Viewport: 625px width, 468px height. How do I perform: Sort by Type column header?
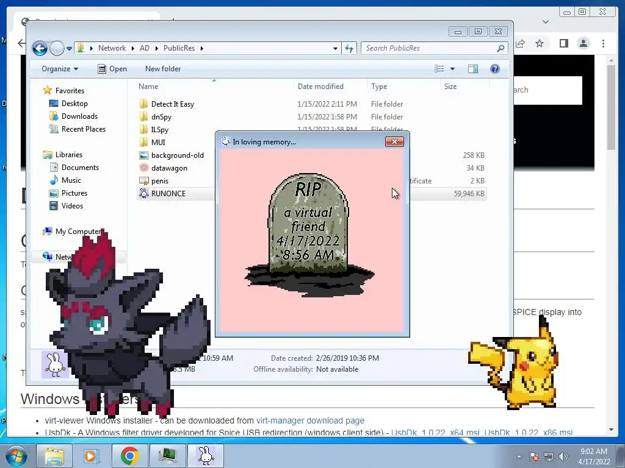(x=378, y=87)
